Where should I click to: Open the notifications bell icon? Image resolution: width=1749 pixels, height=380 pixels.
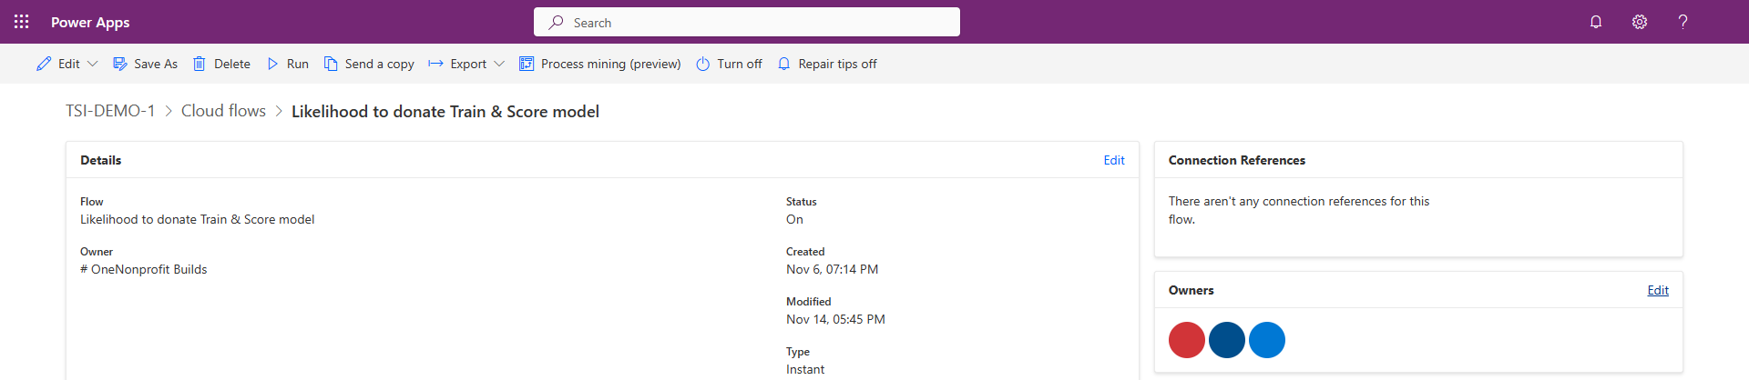[x=1596, y=22]
